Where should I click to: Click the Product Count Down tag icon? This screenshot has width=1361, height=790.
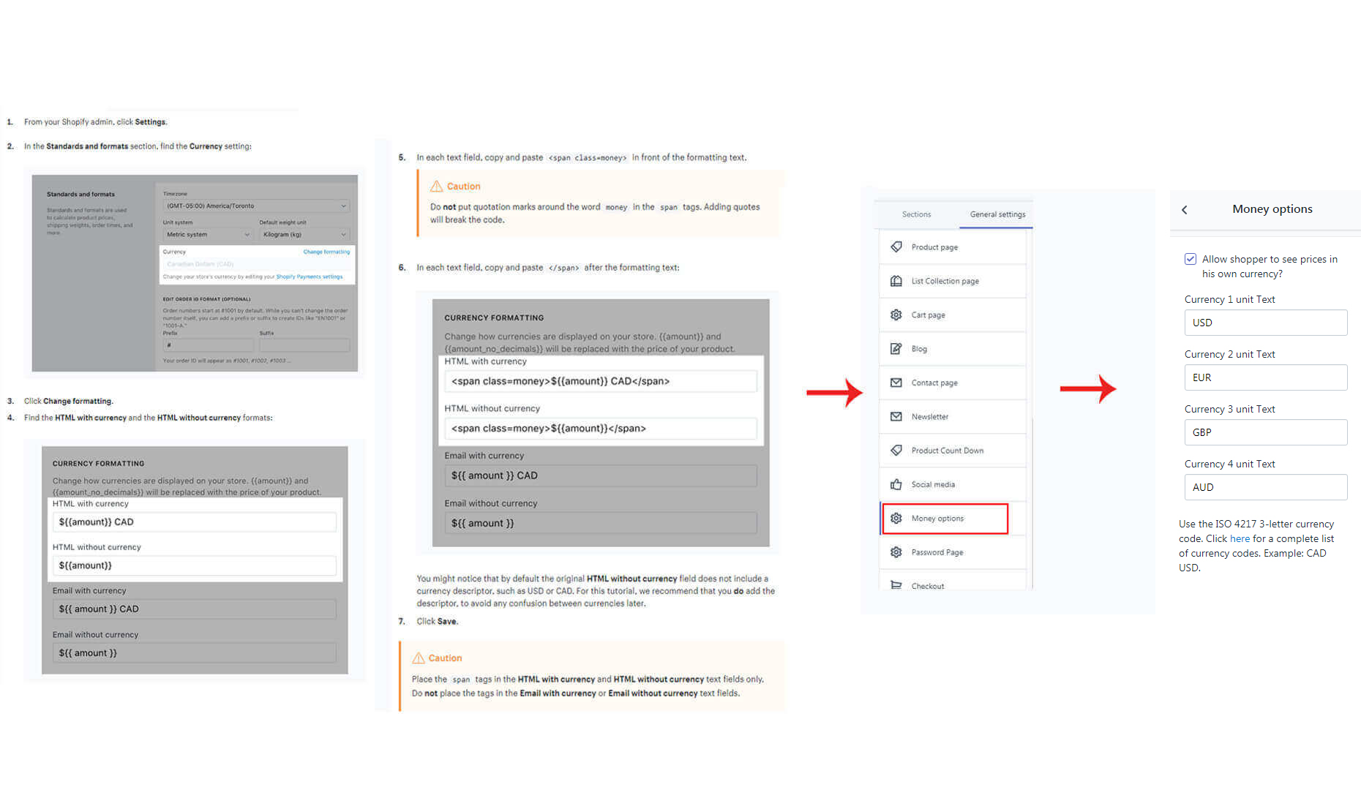click(896, 451)
